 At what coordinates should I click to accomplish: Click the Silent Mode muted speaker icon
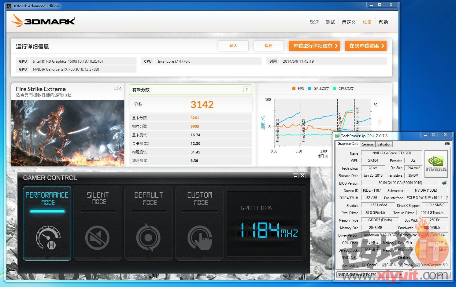pos(97,238)
